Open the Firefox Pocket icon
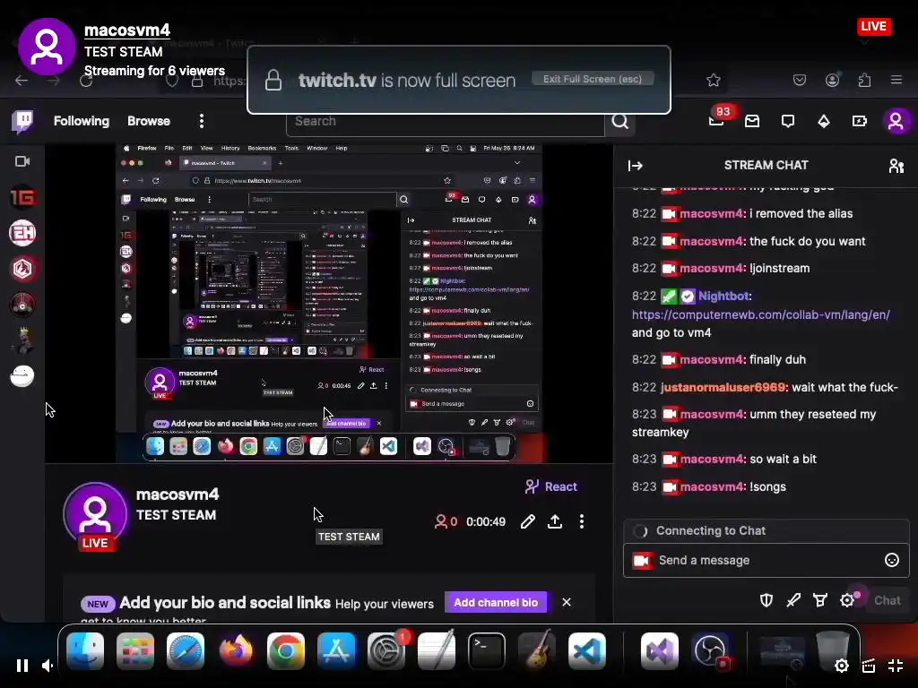This screenshot has width=918, height=688. [x=800, y=80]
